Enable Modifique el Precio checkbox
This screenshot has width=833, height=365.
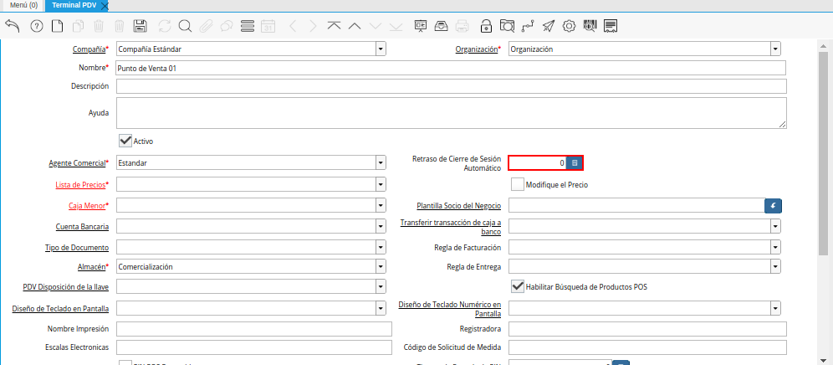[x=517, y=184]
